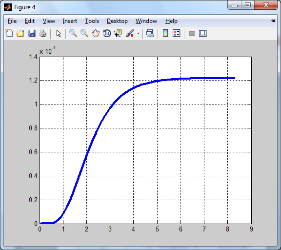Click the x-axis tick label 2
281x250 pixels.
pyautogui.click(x=86, y=229)
